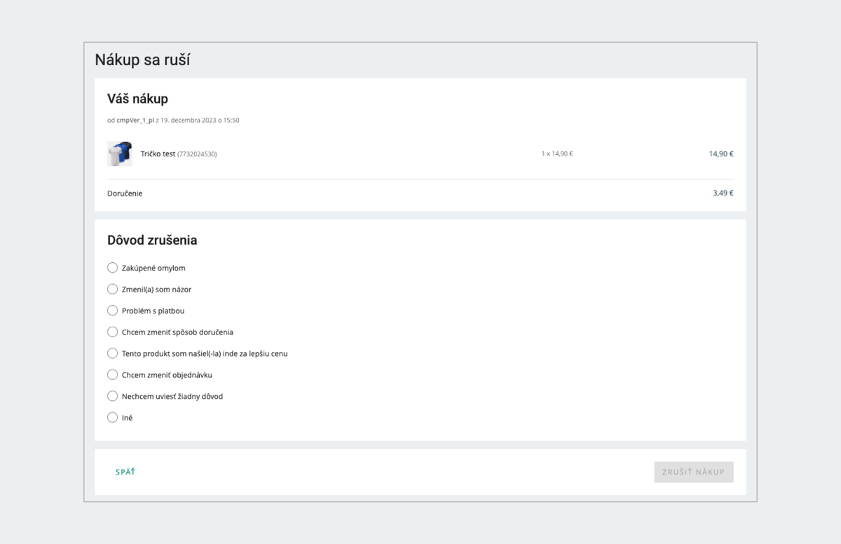Click the 'Nákup sa ruší' page title
This screenshot has width=841, height=544.
coord(142,60)
